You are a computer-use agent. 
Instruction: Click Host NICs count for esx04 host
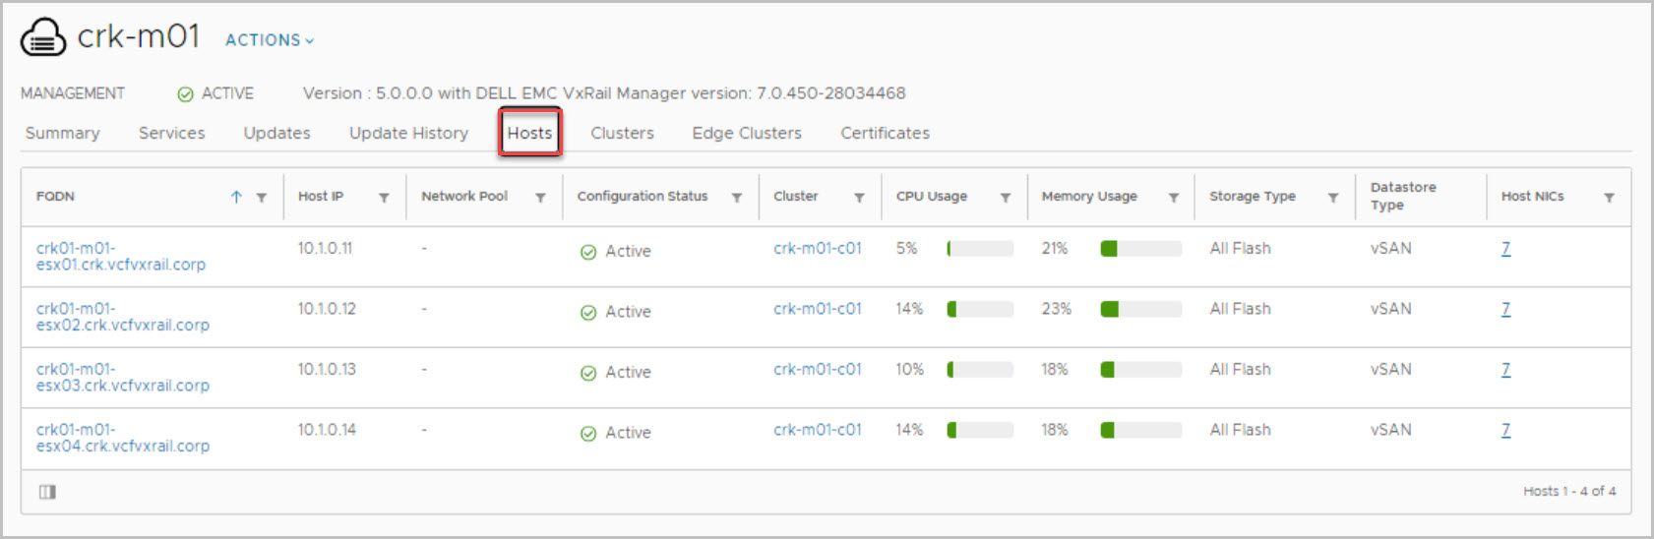pos(1505,430)
